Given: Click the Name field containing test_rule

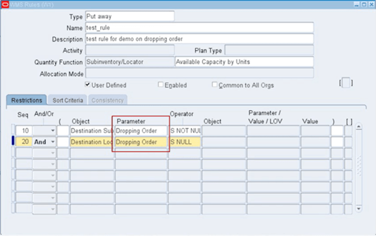Looking at the screenshot, I should pos(199,28).
